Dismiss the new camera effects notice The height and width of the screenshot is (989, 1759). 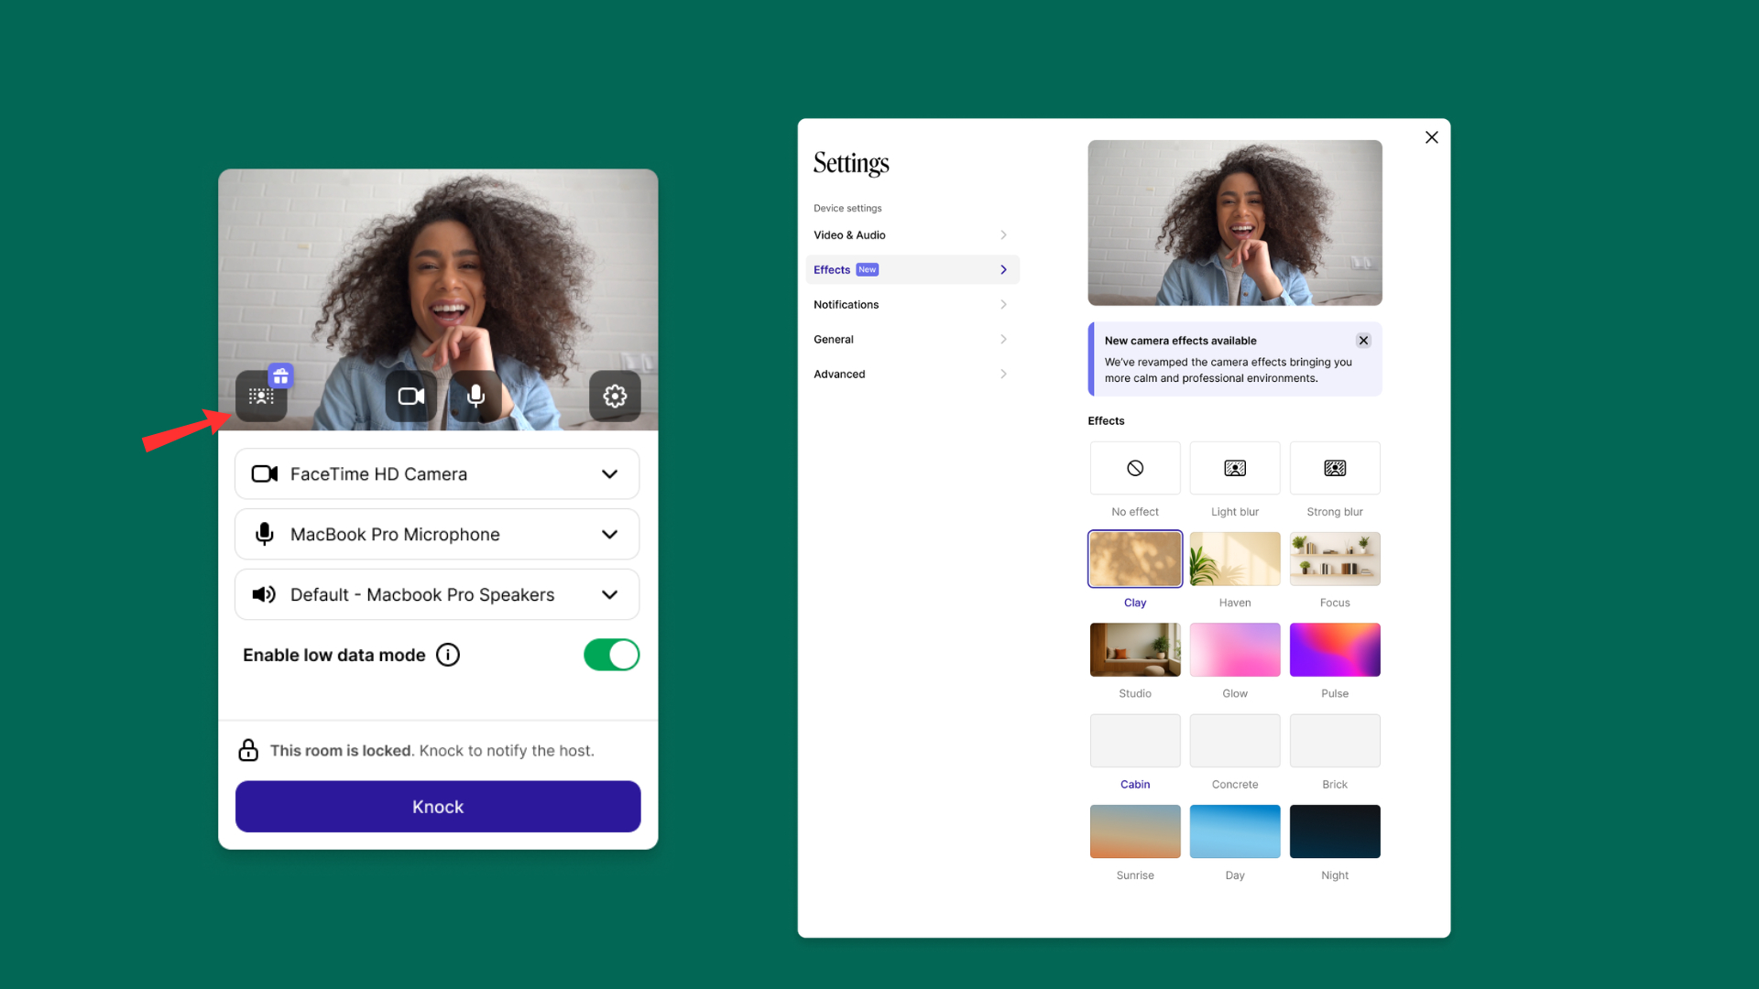(1363, 341)
